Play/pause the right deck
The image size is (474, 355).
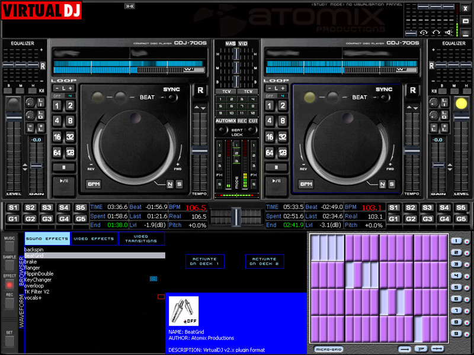coord(276,185)
